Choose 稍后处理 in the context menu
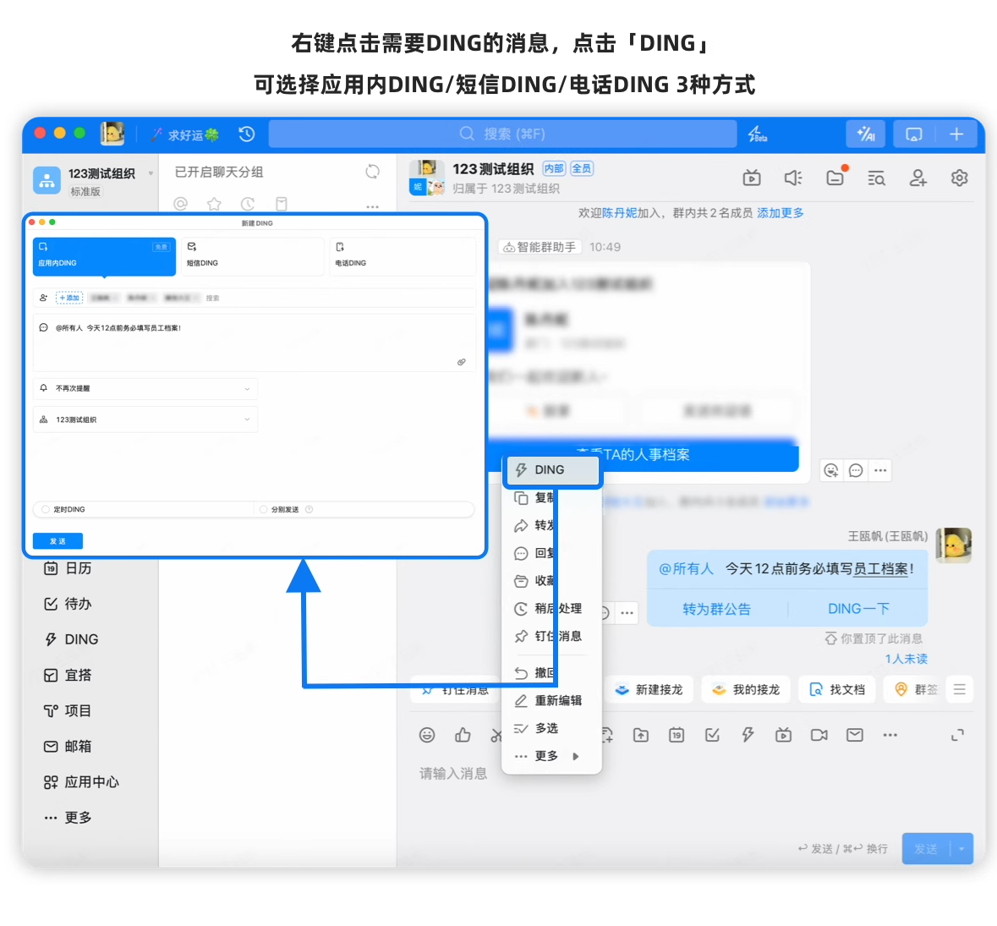 (x=551, y=609)
